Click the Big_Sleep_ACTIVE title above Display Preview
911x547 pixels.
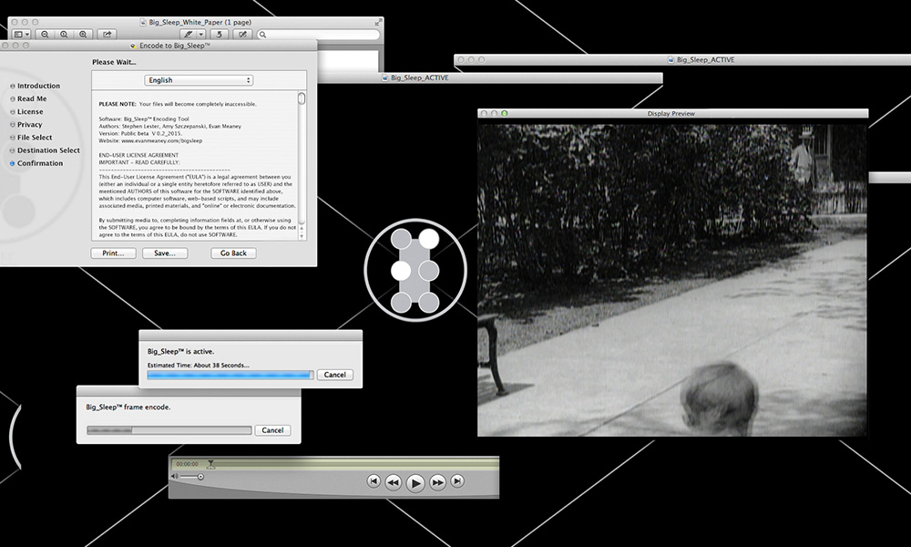click(x=705, y=60)
